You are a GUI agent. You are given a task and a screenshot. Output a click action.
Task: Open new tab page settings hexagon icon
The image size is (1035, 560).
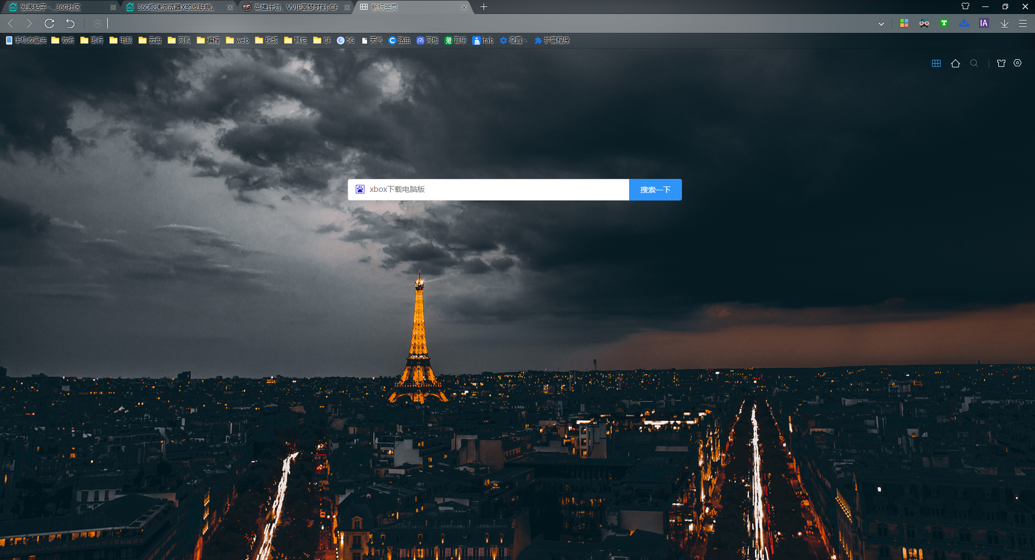[1018, 63]
